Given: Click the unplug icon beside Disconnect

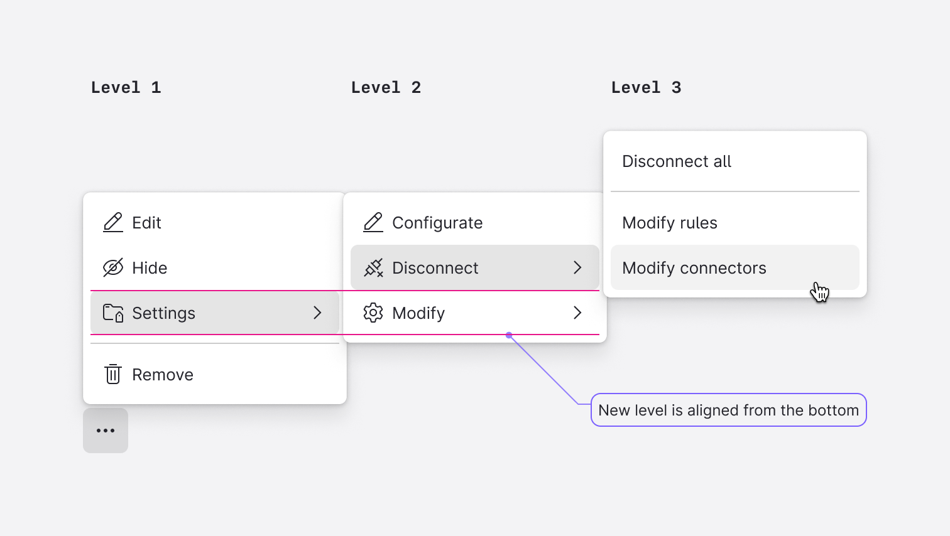Looking at the screenshot, I should point(373,268).
